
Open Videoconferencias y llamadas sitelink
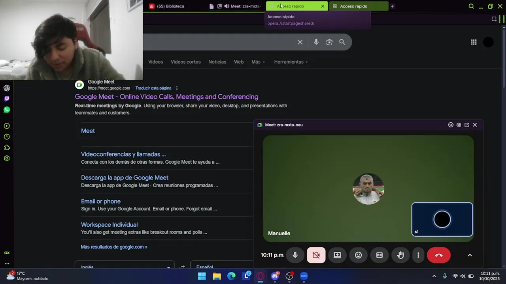tap(123, 154)
